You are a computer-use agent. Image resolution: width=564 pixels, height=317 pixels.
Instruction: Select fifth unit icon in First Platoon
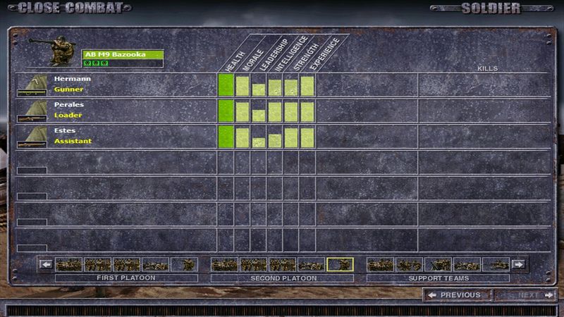(185, 265)
